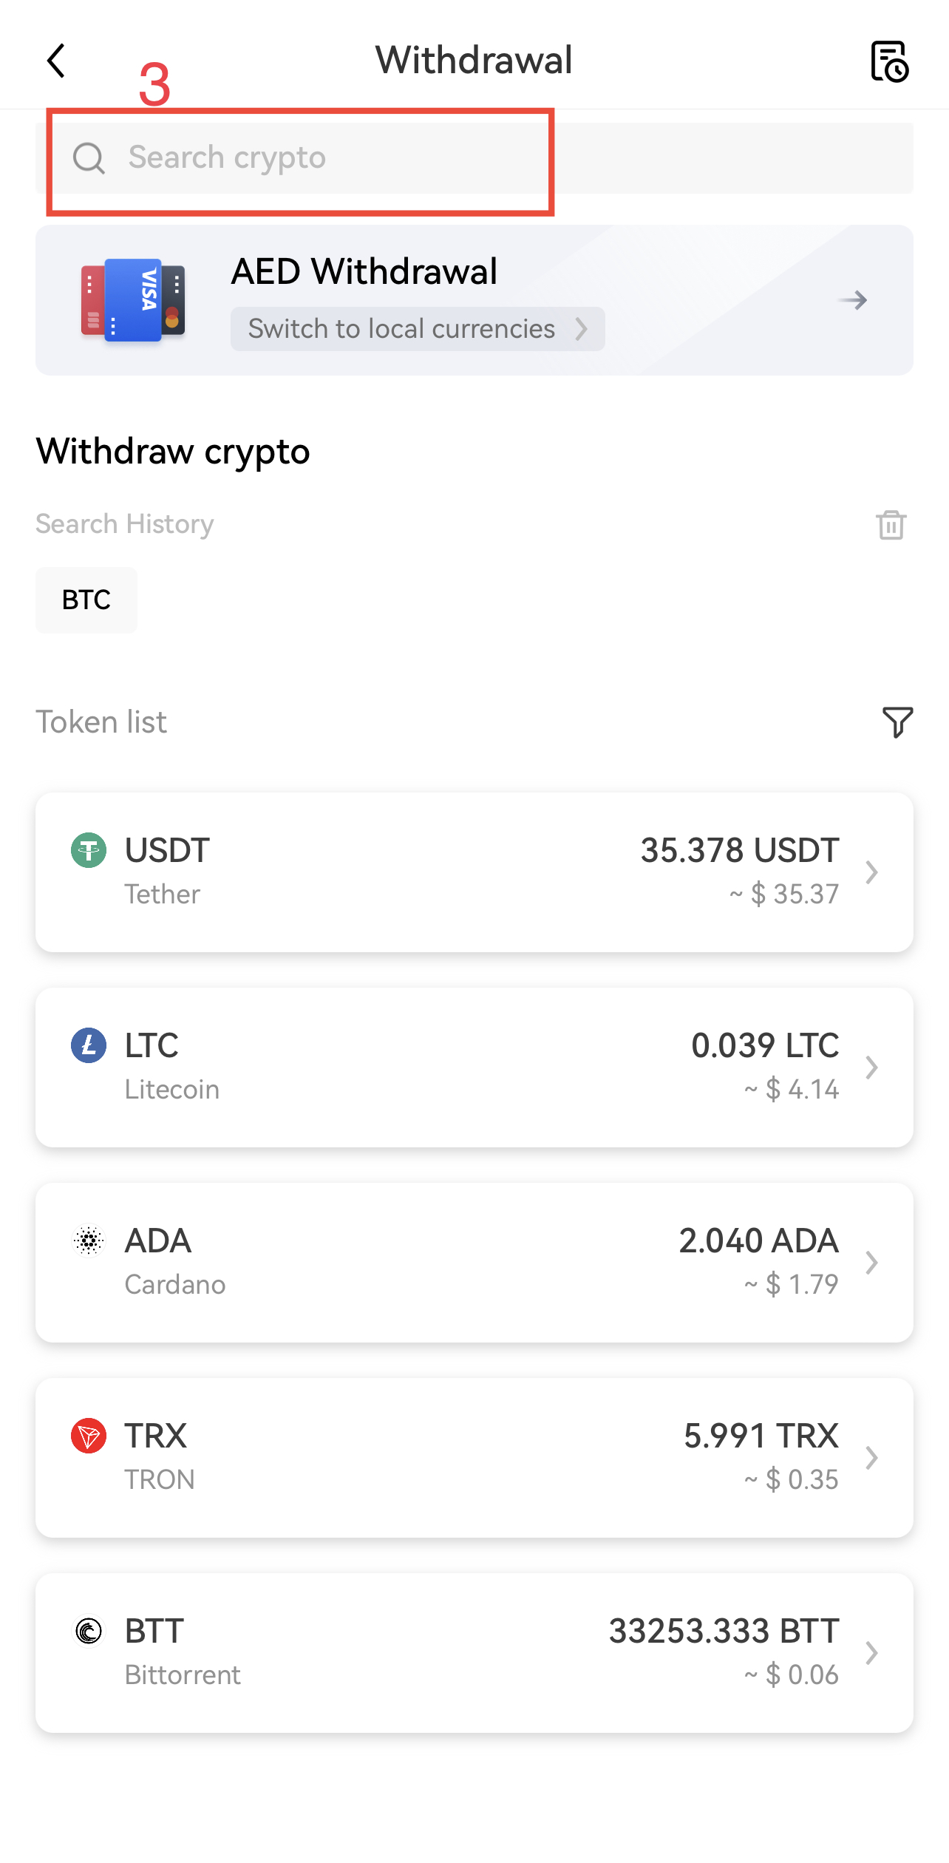This screenshot has height=1863, width=949.
Task: Tap the Cardano ADA coin icon
Action: tap(89, 1241)
